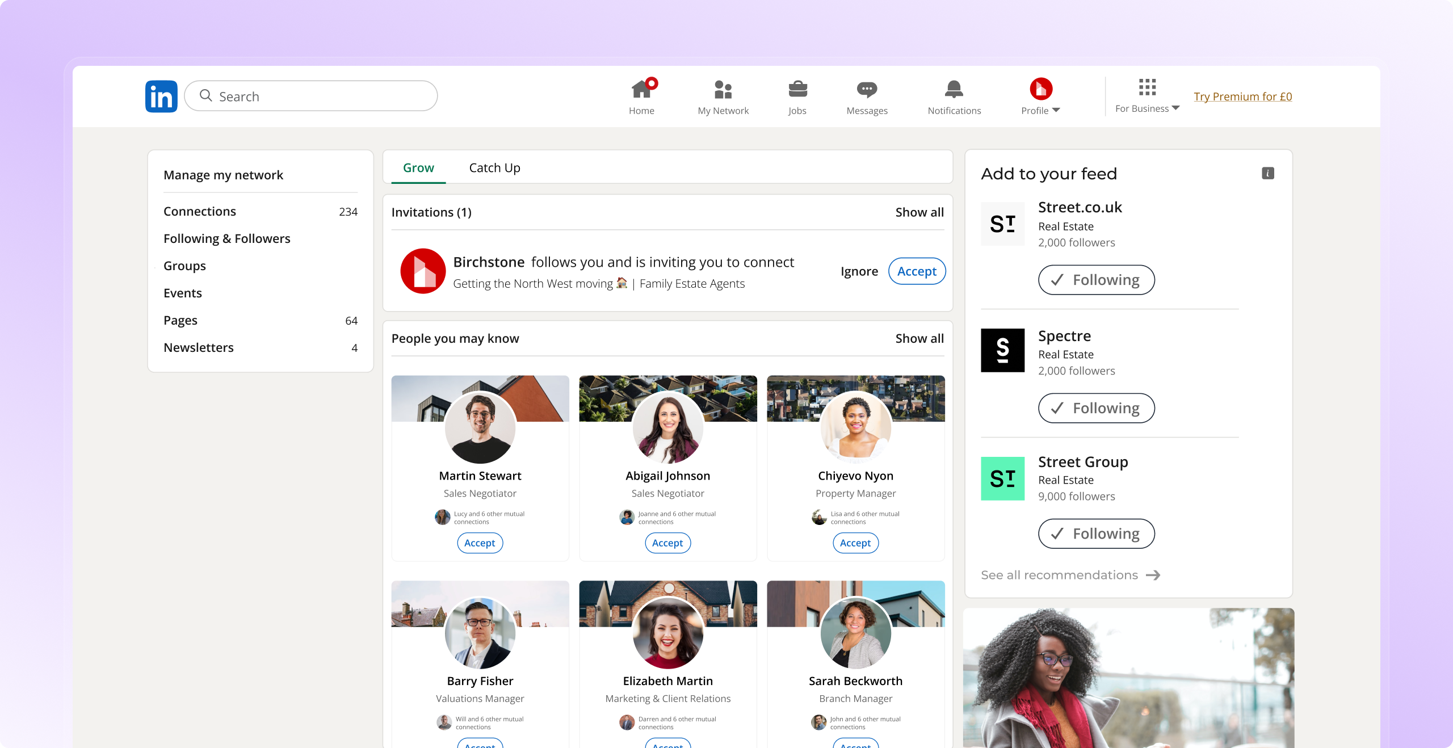This screenshot has height=748, width=1453.
Task: Click John's mutual connection avatar
Action: pyautogui.click(x=818, y=722)
